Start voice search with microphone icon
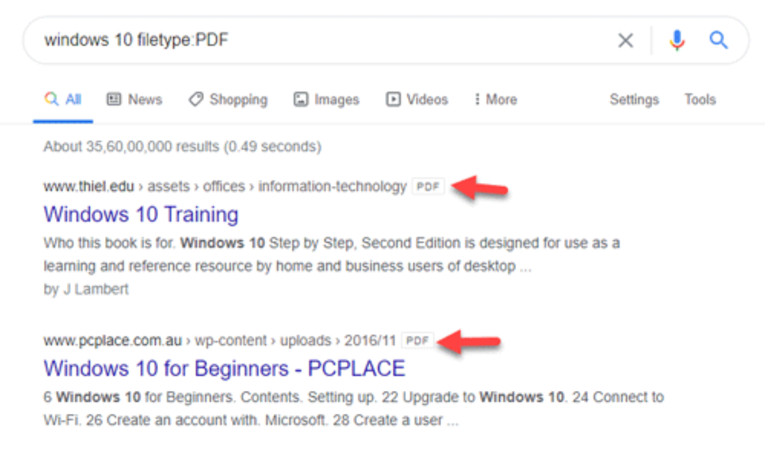 [x=676, y=41]
